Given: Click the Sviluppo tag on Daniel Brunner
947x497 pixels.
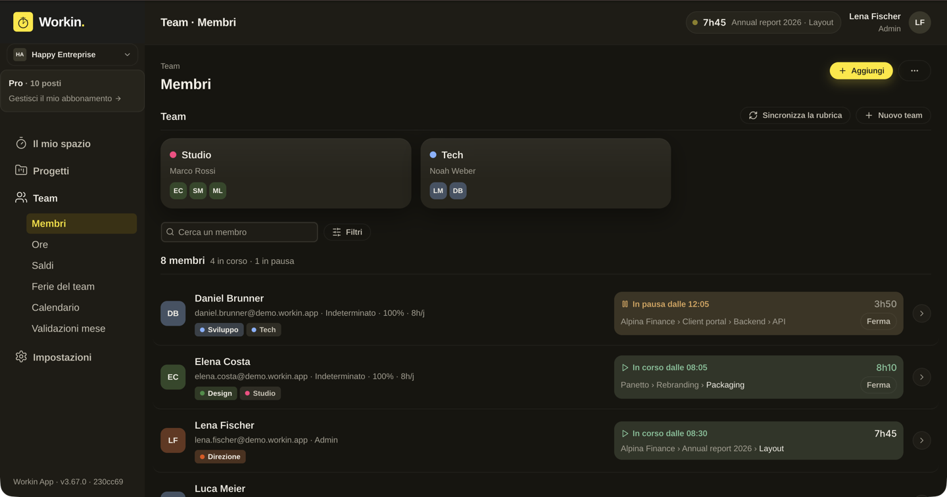Looking at the screenshot, I should pos(219,330).
